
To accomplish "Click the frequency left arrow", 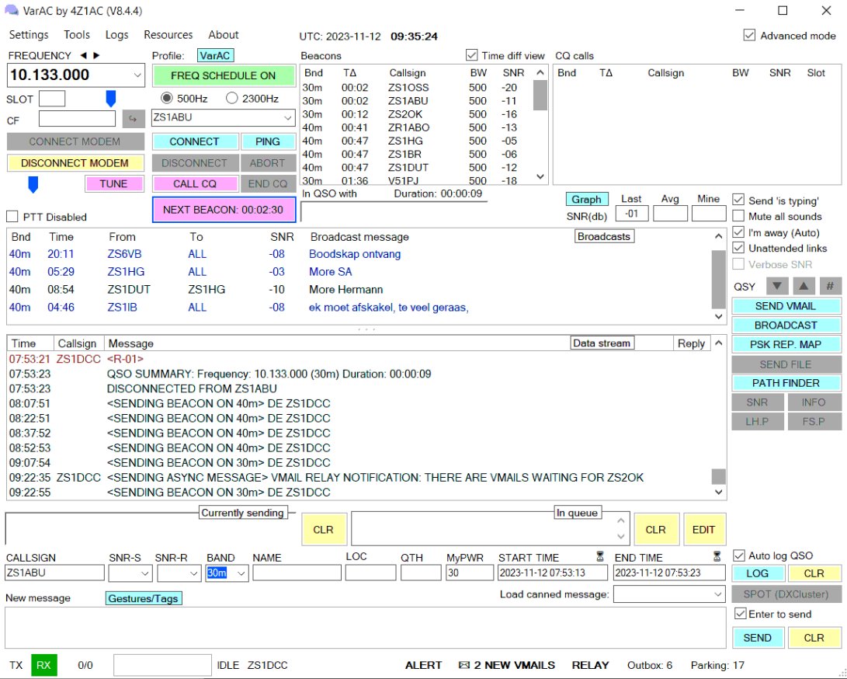I will coord(84,56).
